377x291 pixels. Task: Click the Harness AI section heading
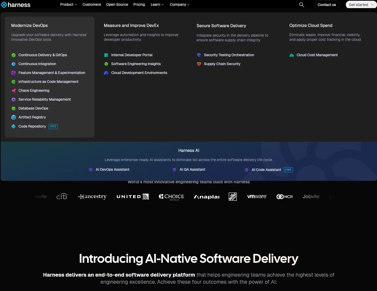(x=189, y=151)
